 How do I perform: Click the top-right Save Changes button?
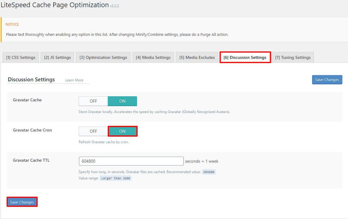click(x=327, y=80)
